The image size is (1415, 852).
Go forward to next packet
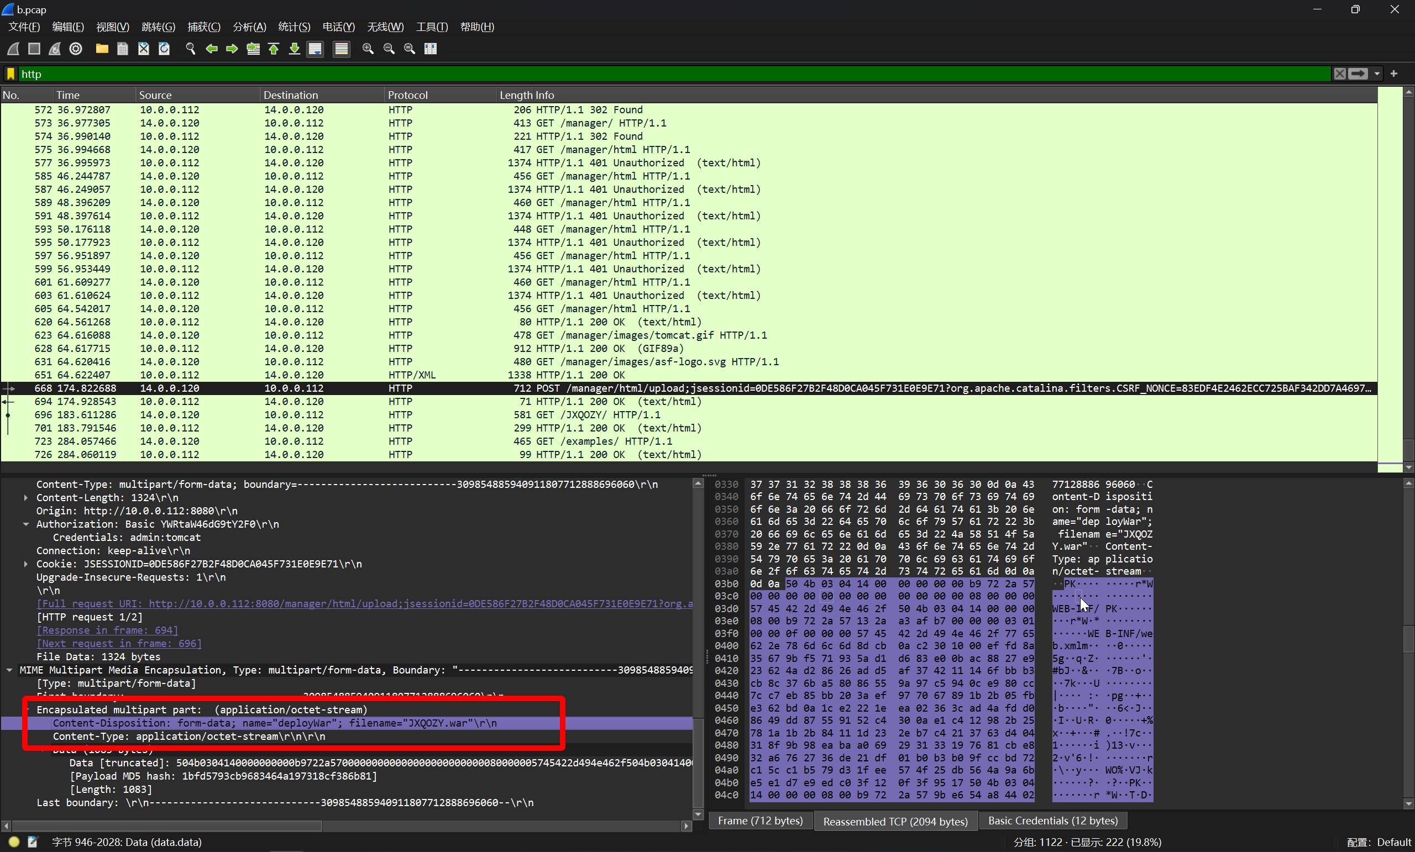point(232,49)
